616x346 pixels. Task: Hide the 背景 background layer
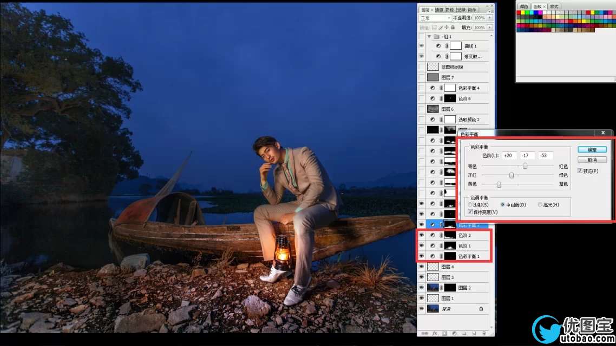pyautogui.click(x=422, y=309)
